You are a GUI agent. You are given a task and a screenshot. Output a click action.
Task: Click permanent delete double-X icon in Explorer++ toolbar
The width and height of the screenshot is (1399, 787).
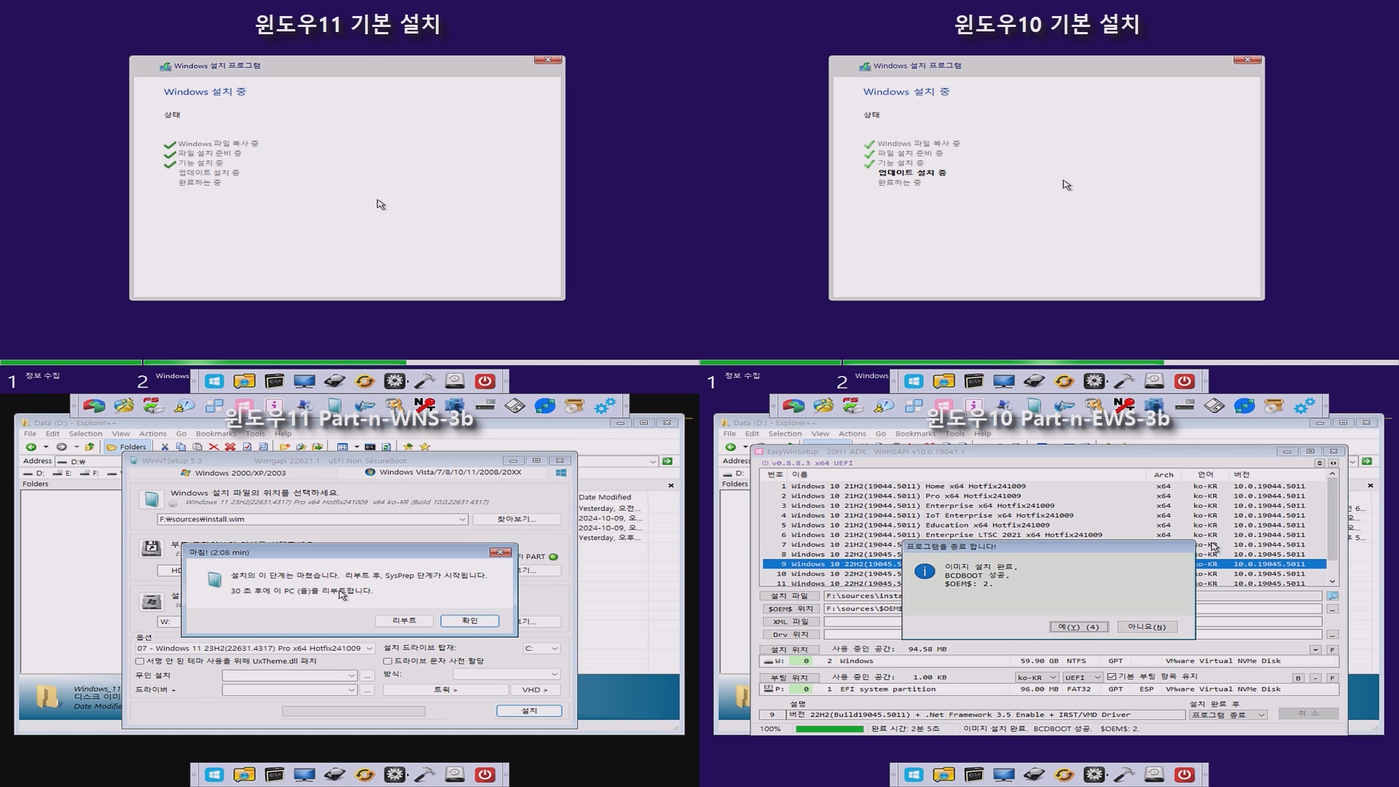[230, 447]
